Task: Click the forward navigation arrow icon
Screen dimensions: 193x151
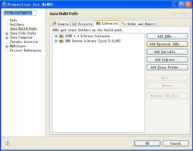Action: coord(184,13)
